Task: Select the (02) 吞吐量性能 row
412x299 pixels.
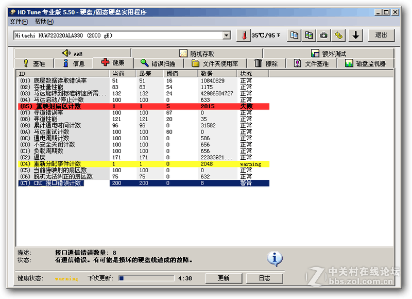Action: point(144,87)
